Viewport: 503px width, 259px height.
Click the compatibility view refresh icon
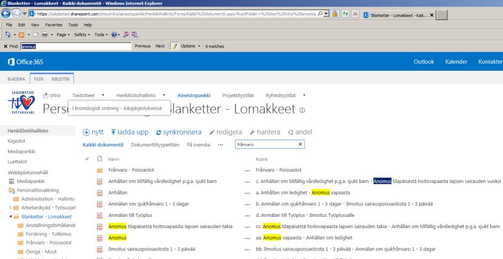pos(345,14)
